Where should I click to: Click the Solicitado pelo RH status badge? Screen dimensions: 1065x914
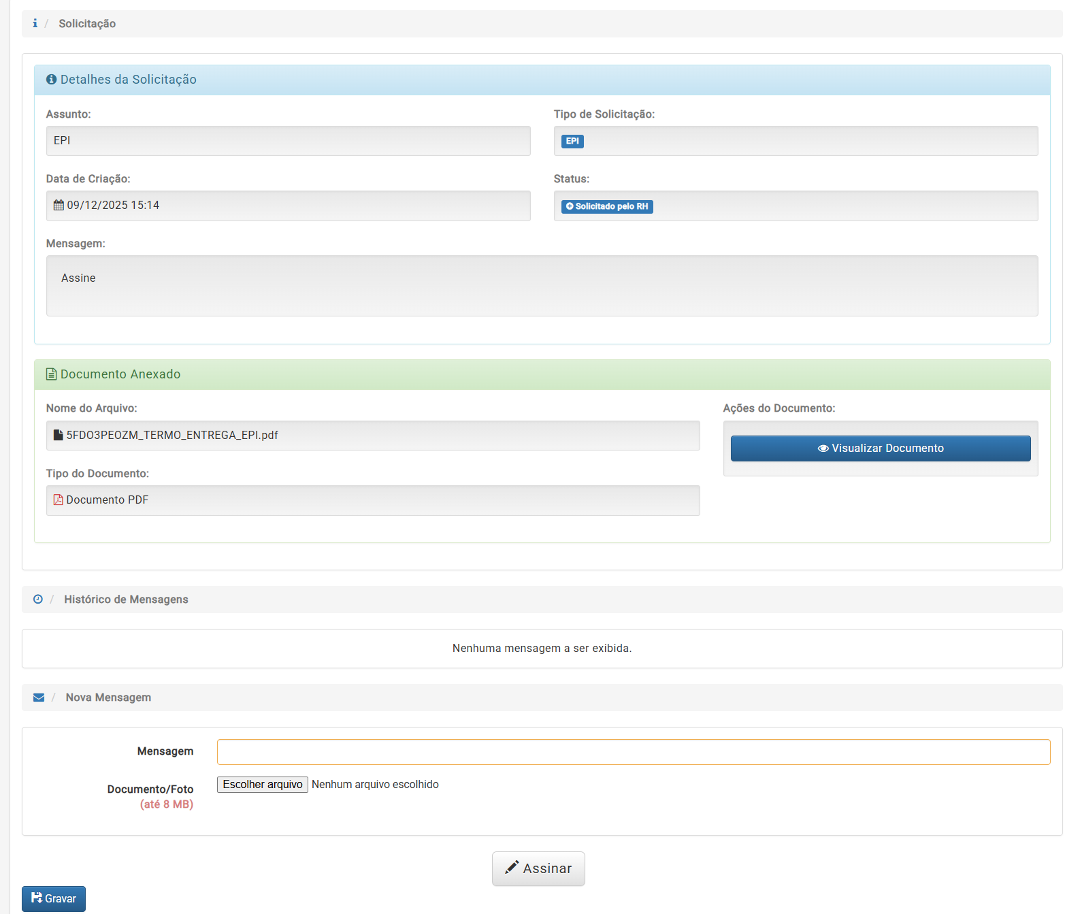607,207
